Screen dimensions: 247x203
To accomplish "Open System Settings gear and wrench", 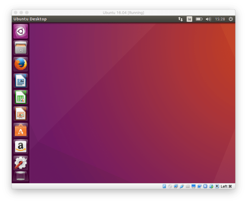I will click(x=21, y=163).
